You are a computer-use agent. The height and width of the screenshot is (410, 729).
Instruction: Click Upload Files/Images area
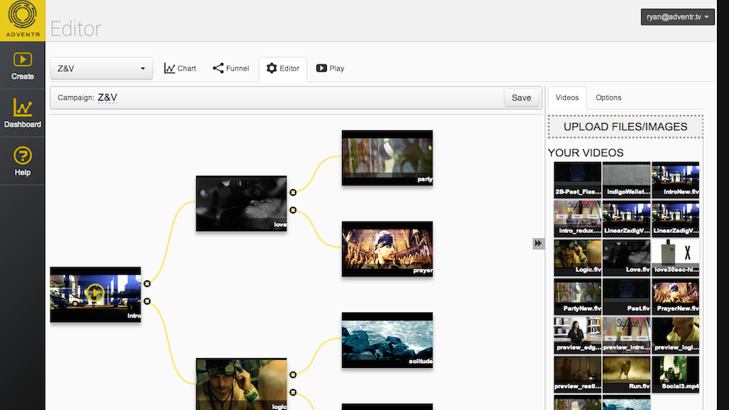625,127
